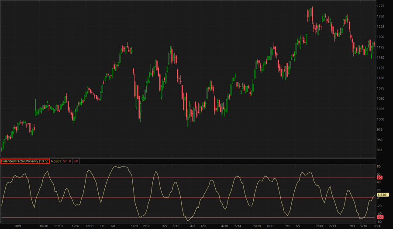Select the 9/24 date on time axis
The height and width of the screenshot is (229, 393).
click(x=377, y=226)
